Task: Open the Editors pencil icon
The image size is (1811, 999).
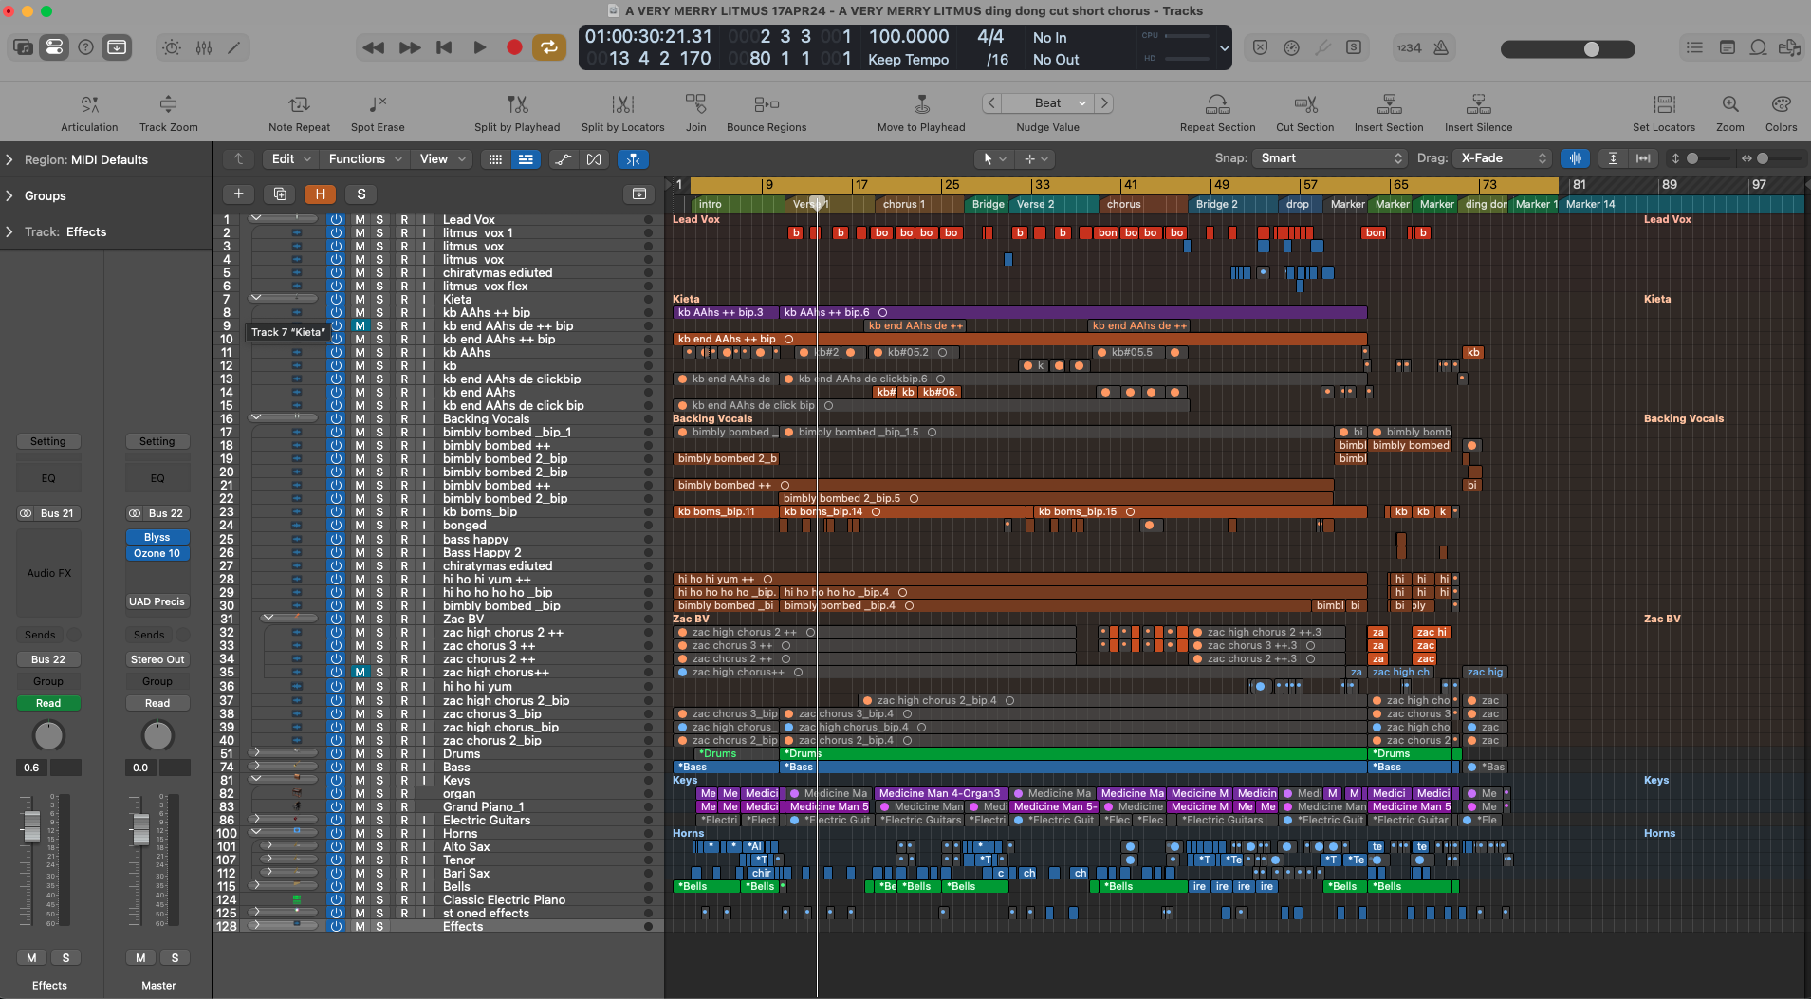Action: click(x=234, y=47)
